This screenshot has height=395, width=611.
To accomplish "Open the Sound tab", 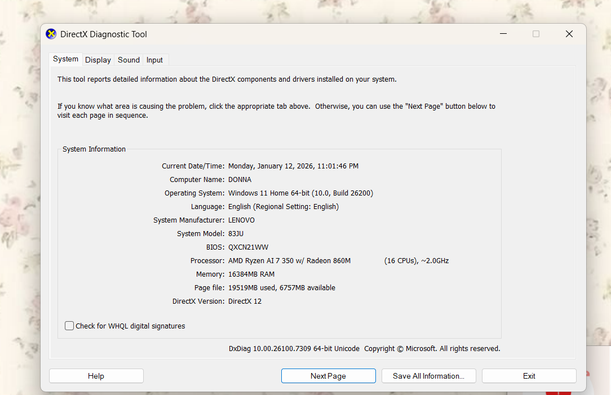I will click(129, 60).
